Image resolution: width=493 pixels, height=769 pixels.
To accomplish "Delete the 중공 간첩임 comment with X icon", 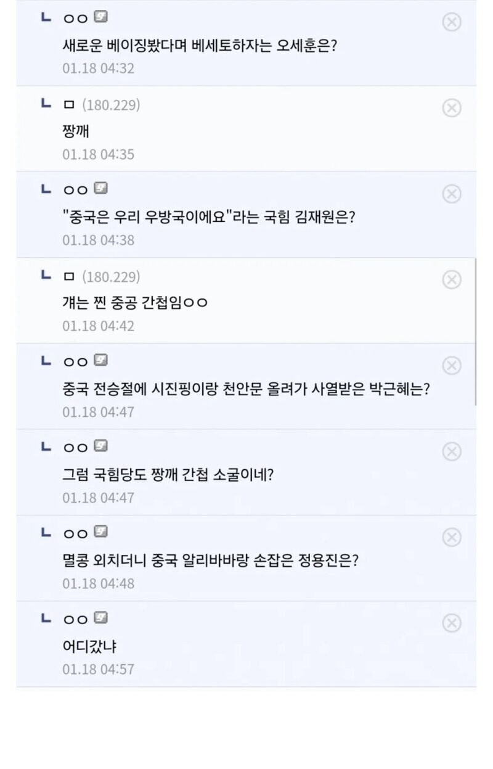I will click(452, 280).
